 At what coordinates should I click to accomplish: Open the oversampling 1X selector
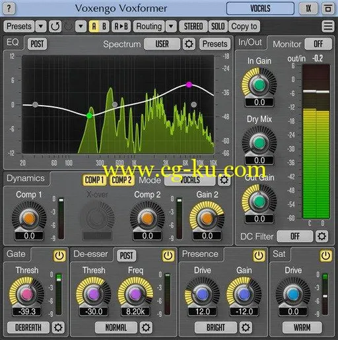pyautogui.click(x=308, y=9)
